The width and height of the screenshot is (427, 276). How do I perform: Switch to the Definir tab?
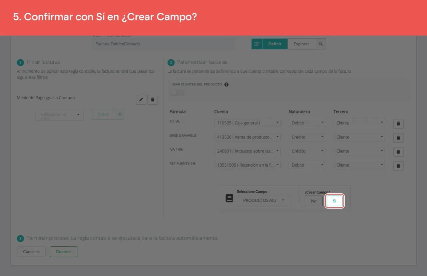tap(275, 44)
